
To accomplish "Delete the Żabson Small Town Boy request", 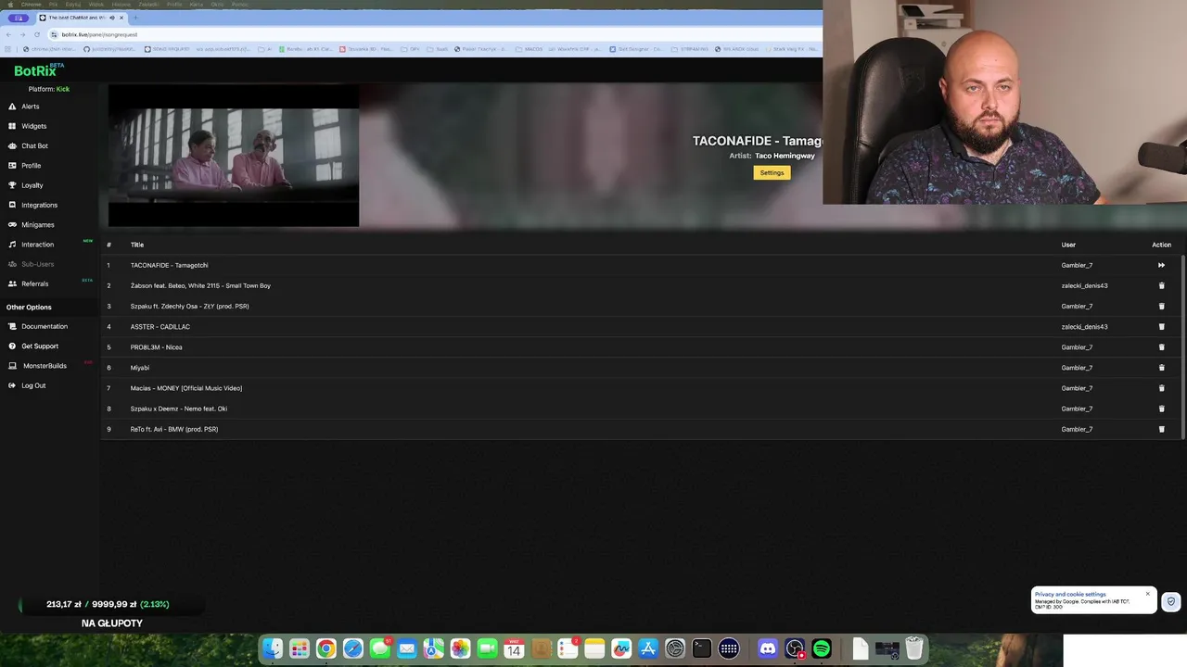I will [1161, 285].
